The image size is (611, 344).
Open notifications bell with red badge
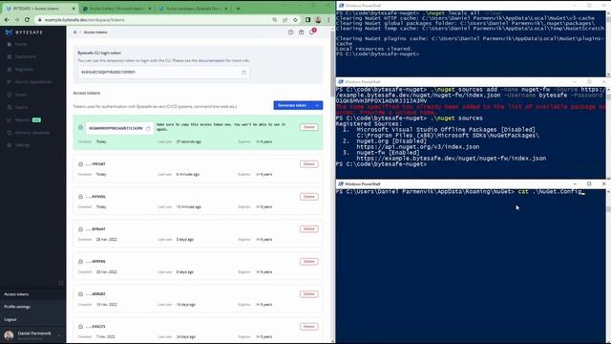312,32
